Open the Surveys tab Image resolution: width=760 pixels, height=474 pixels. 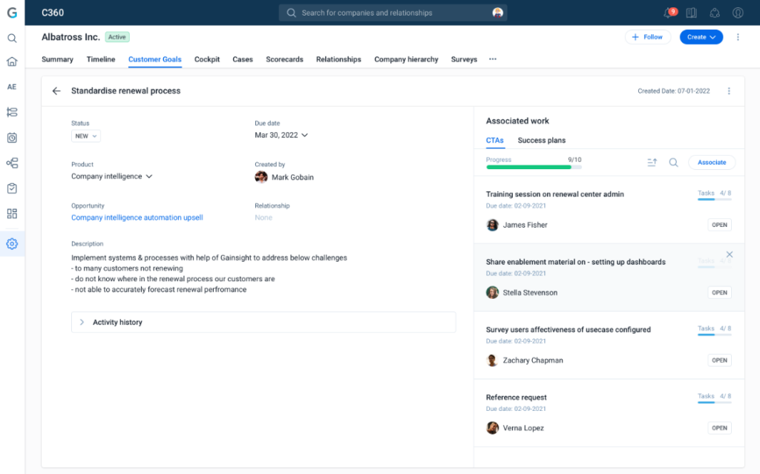coord(464,59)
